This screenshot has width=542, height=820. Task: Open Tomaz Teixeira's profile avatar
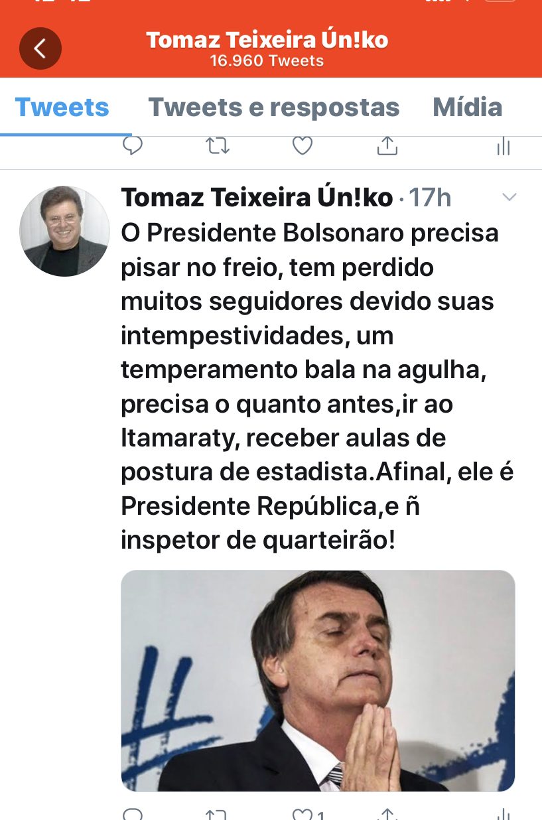pos(64,231)
